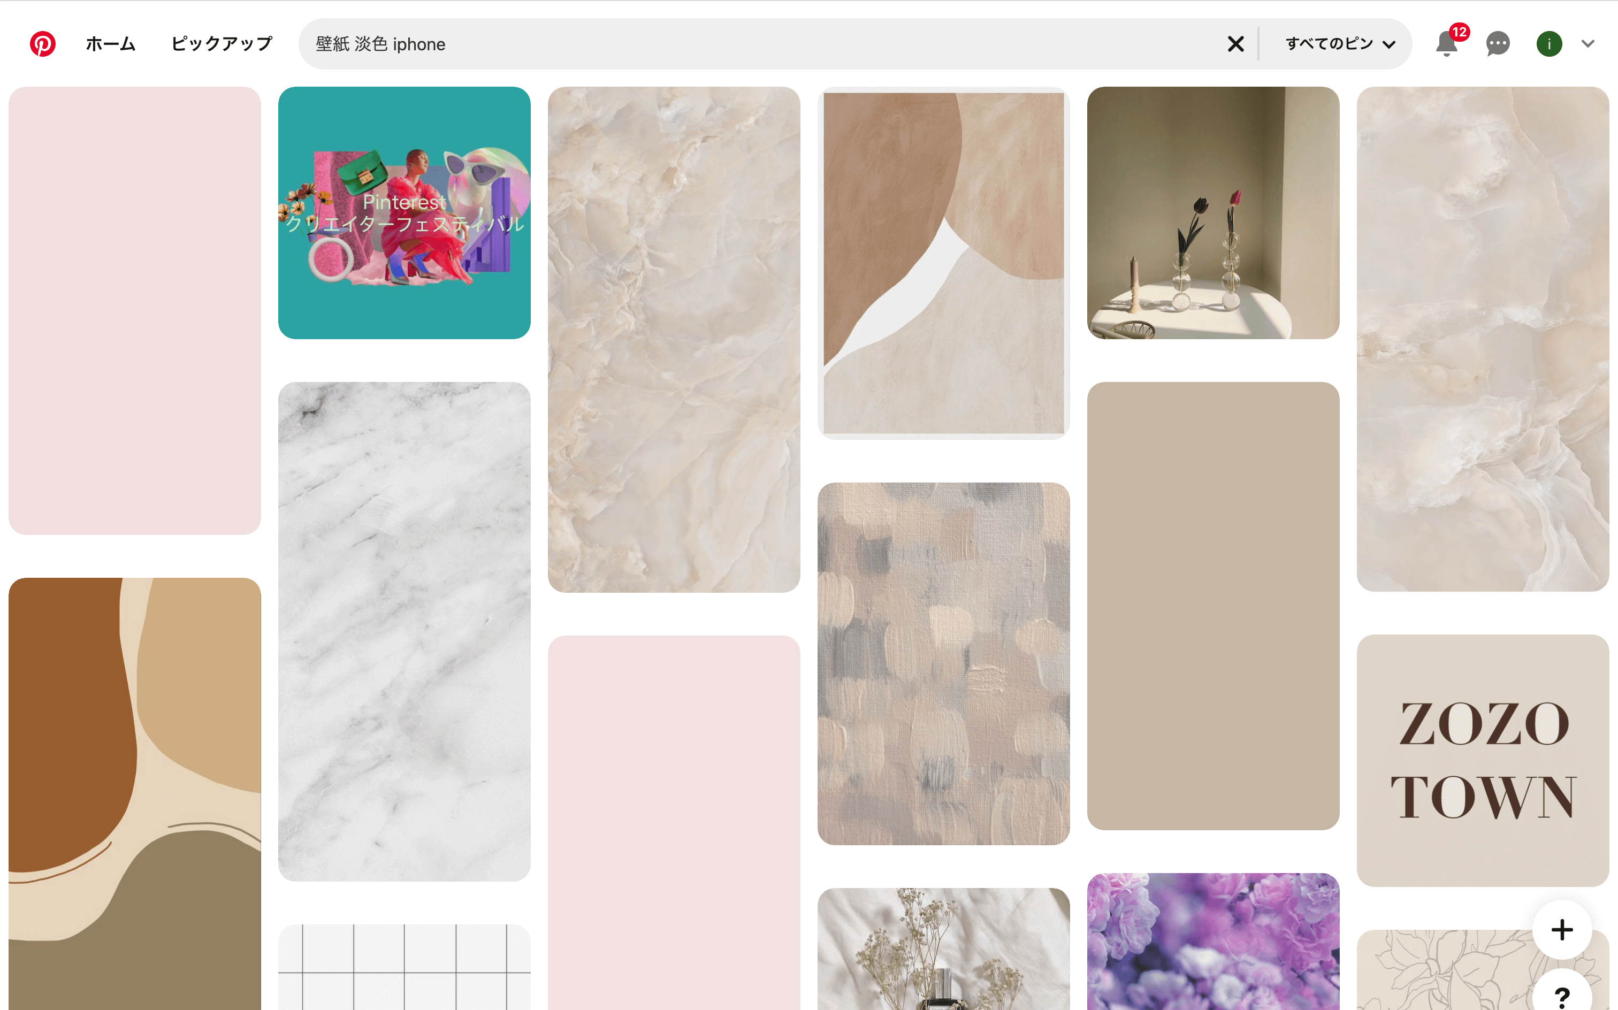Click the plus (+) add pin icon
1618x1010 pixels.
click(1562, 929)
